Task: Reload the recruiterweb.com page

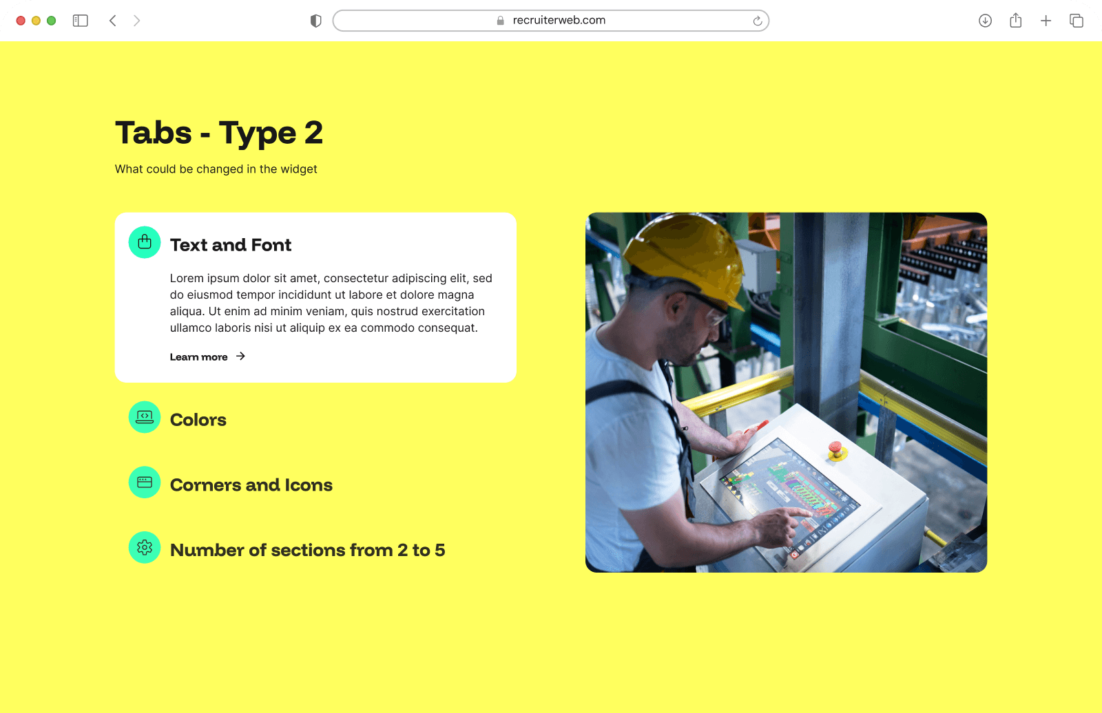Action: (757, 21)
